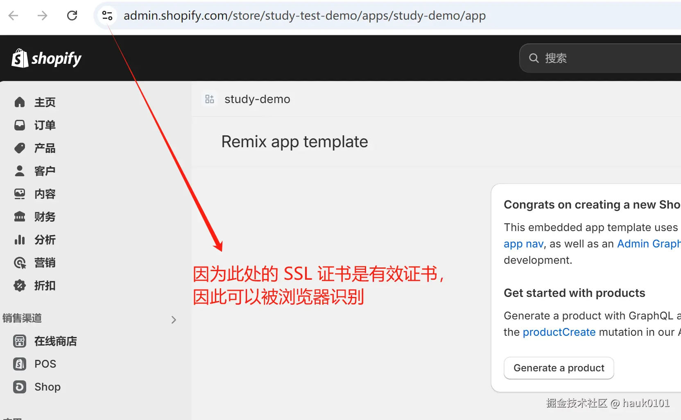Click the Get started with products heading
681x420 pixels.
(x=574, y=293)
